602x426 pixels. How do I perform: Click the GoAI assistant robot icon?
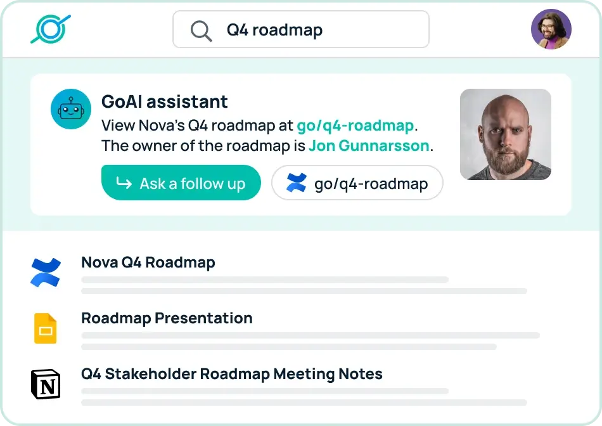[x=70, y=108]
